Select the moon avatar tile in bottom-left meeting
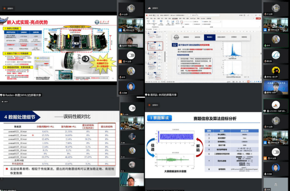This screenshot has height=191, width=290. pos(132,165)
